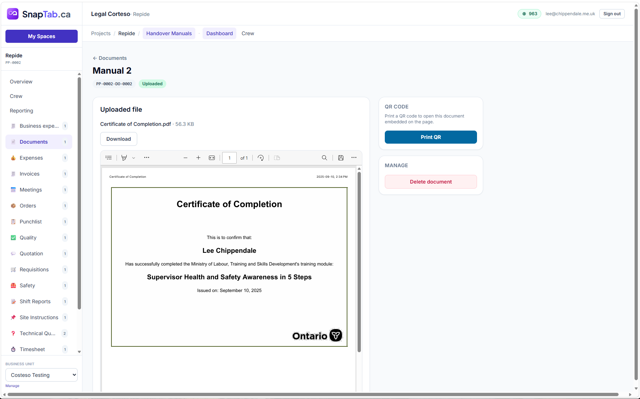The height and width of the screenshot is (399, 640).
Task: Click the Meetings calendar icon
Action: click(13, 190)
